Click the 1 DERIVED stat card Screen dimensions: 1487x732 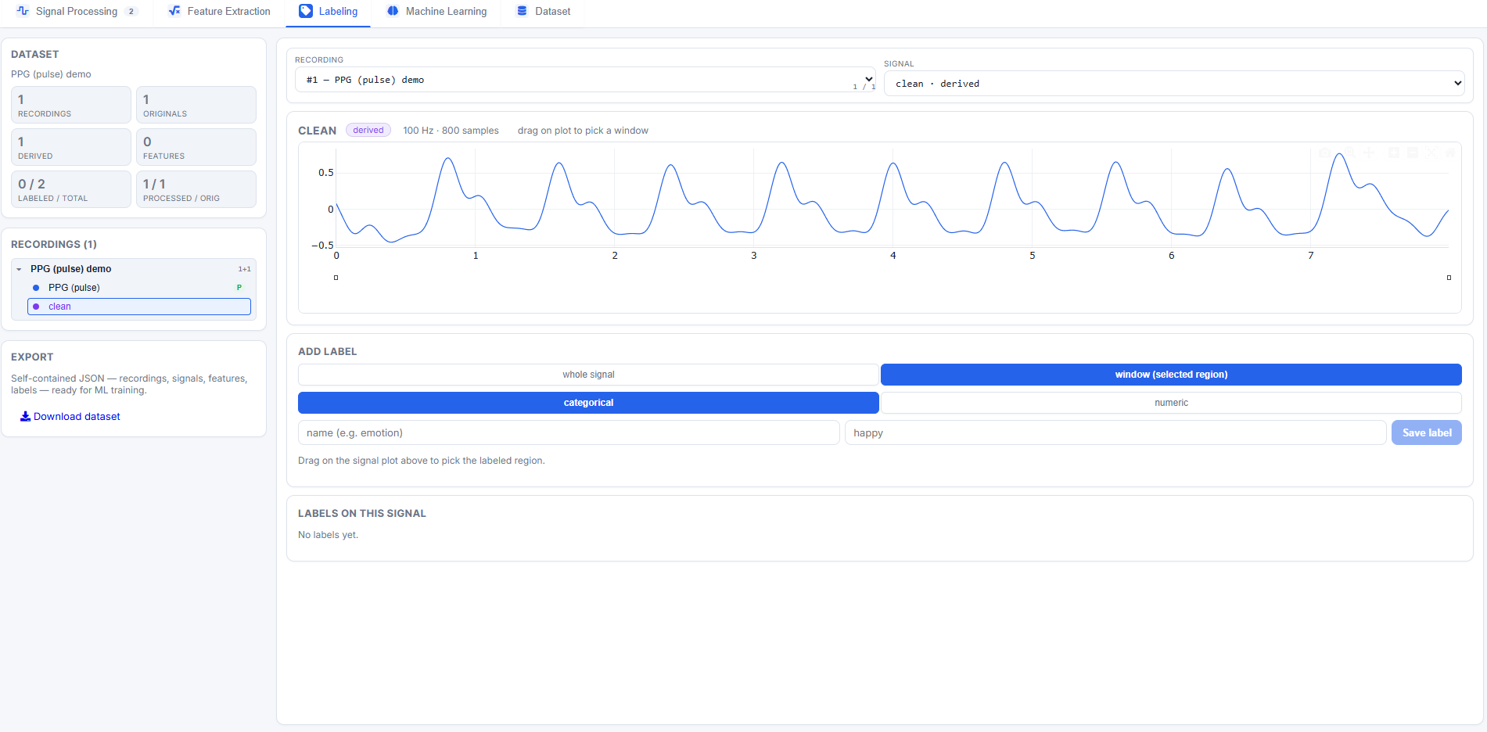click(x=71, y=147)
